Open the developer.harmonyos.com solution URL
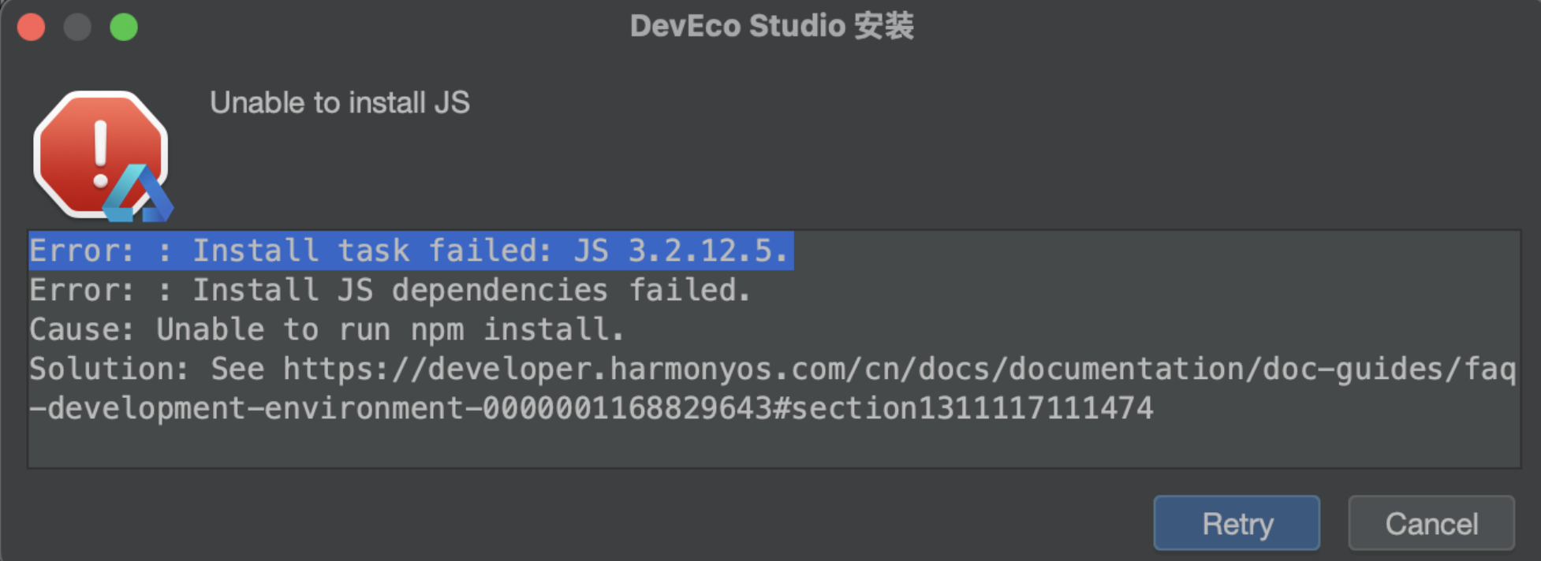 click(899, 369)
